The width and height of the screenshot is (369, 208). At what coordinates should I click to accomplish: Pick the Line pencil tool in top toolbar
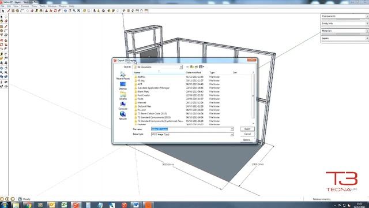pyautogui.click(x=8, y=11)
